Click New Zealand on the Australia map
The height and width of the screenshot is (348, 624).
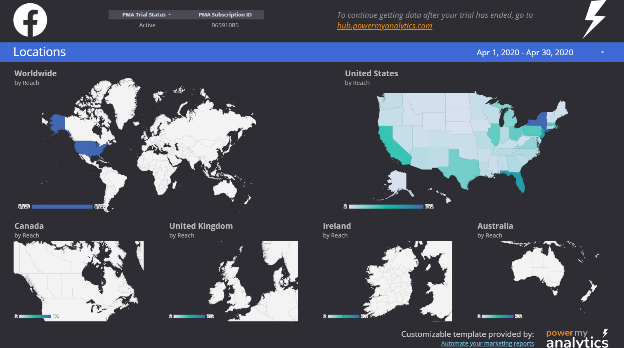click(x=589, y=292)
